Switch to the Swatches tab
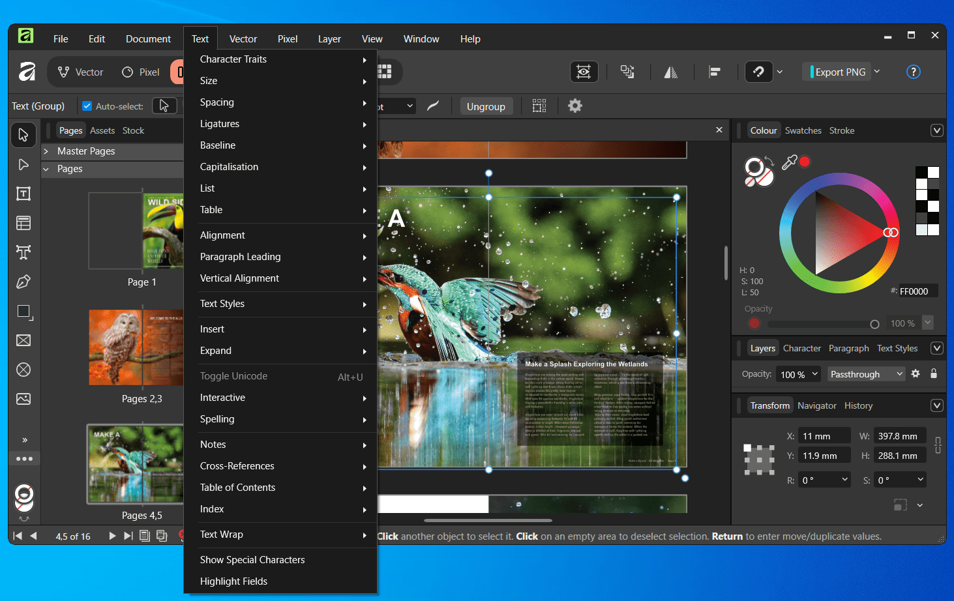This screenshot has width=954, height=601. (x=803, y=130)
